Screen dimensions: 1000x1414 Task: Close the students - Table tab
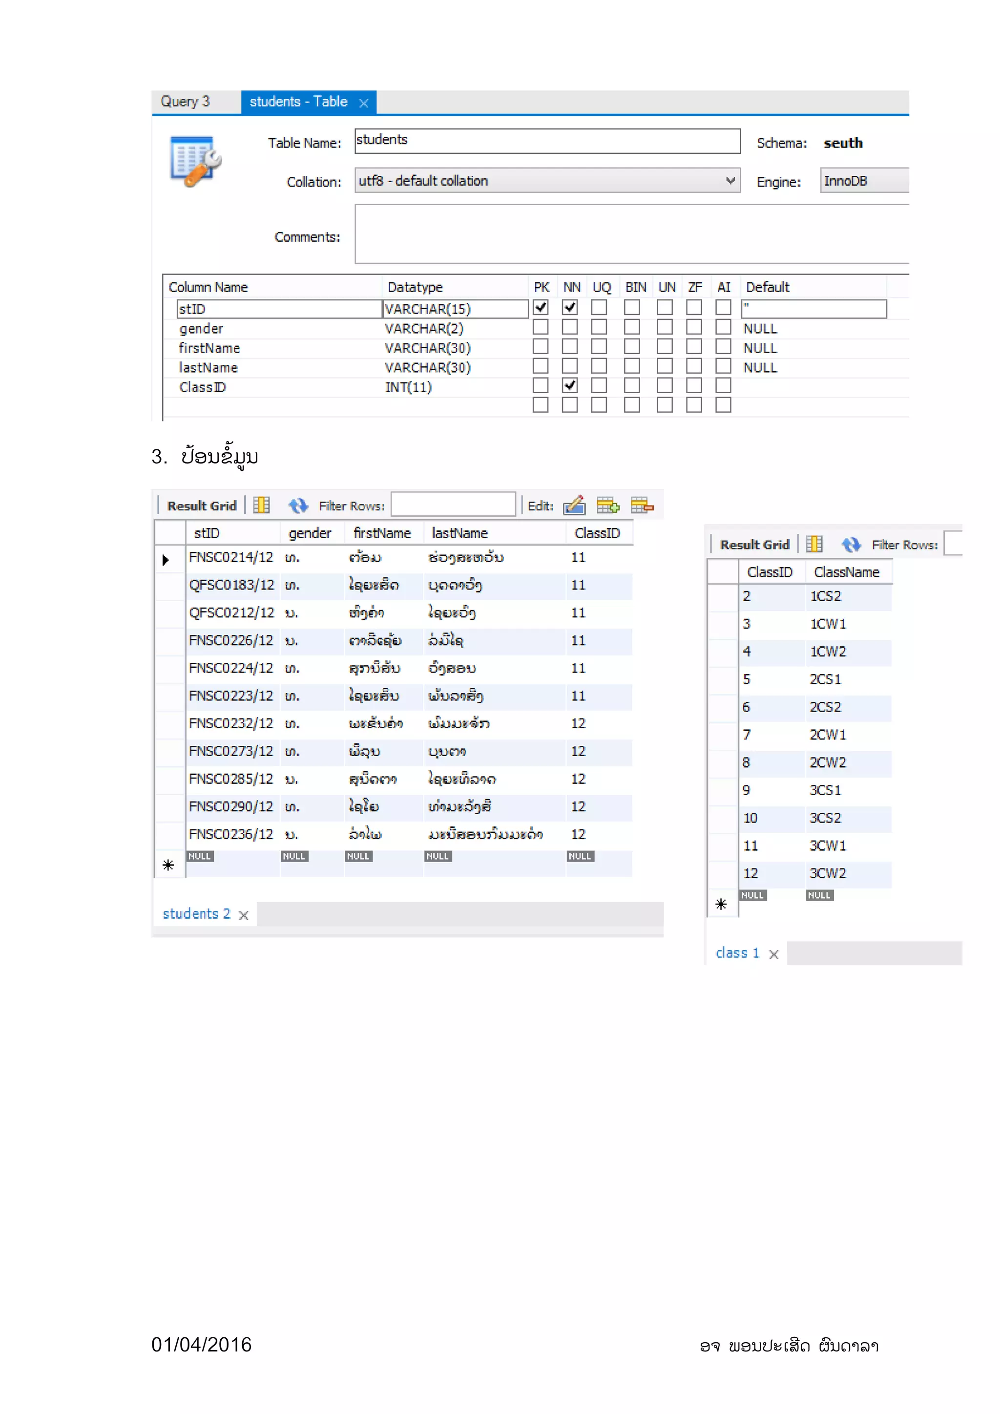click(x=364, y=103)
